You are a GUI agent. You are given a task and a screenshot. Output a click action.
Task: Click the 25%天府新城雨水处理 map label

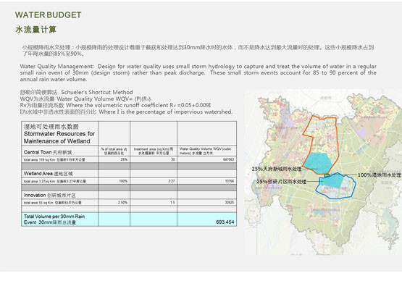(x=277, y=169)
